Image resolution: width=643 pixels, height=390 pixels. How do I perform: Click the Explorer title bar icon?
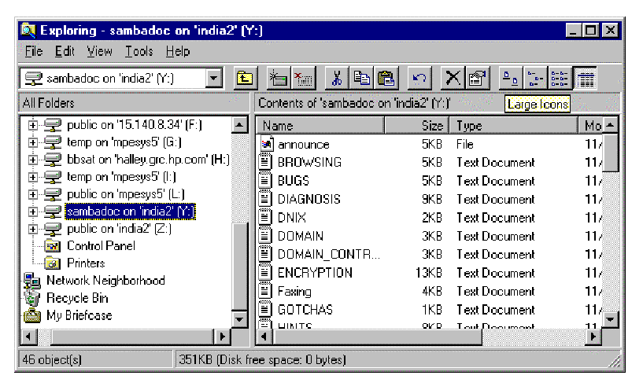pyautogui.click(x=28, y=31)
